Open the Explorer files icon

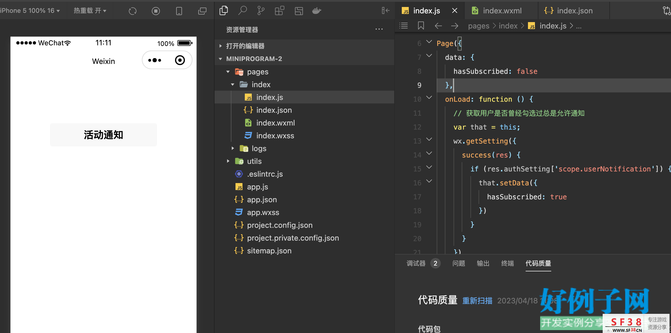[224, 11]
